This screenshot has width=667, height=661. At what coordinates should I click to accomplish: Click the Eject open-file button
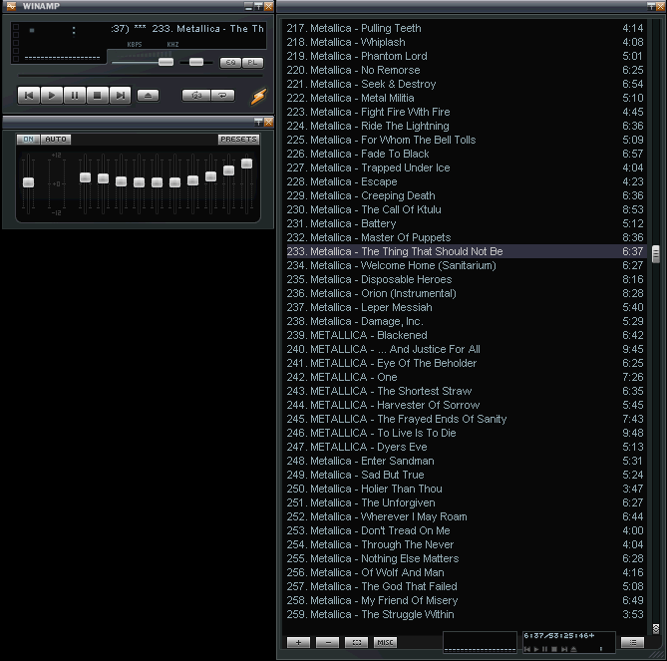coord(148,95)
